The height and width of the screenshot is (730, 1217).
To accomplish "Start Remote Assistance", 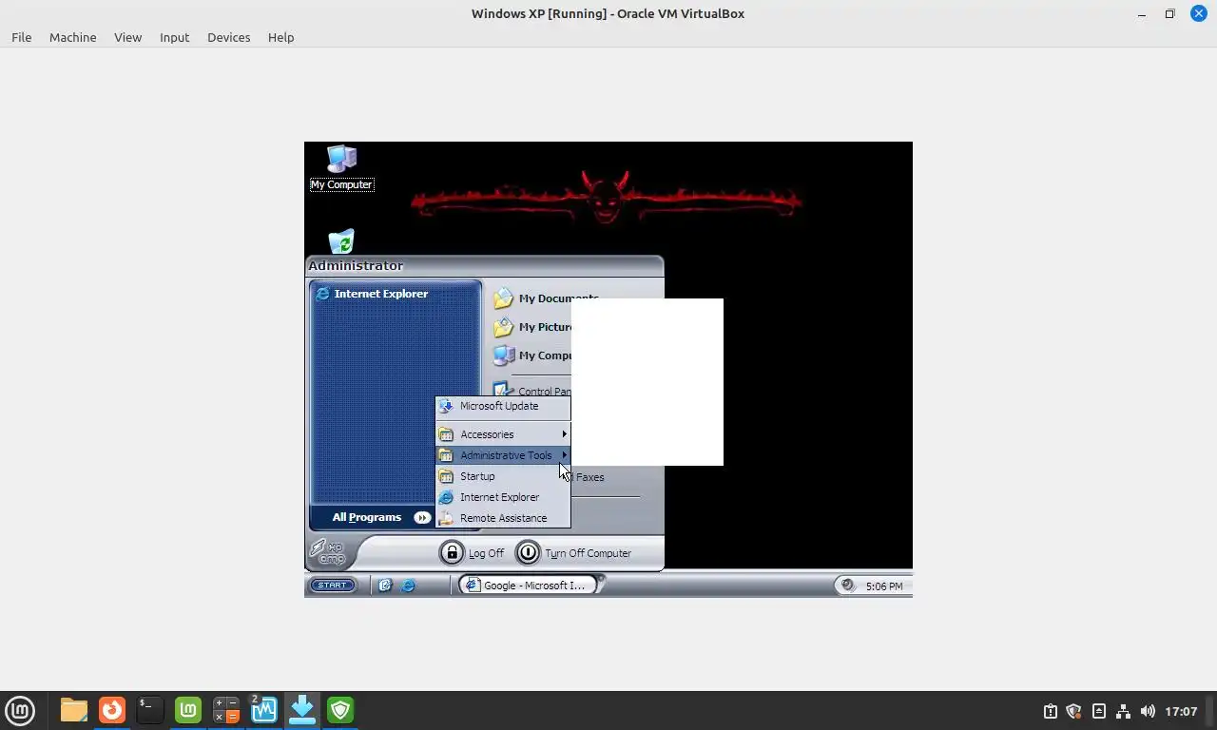I will click(503, 518).
